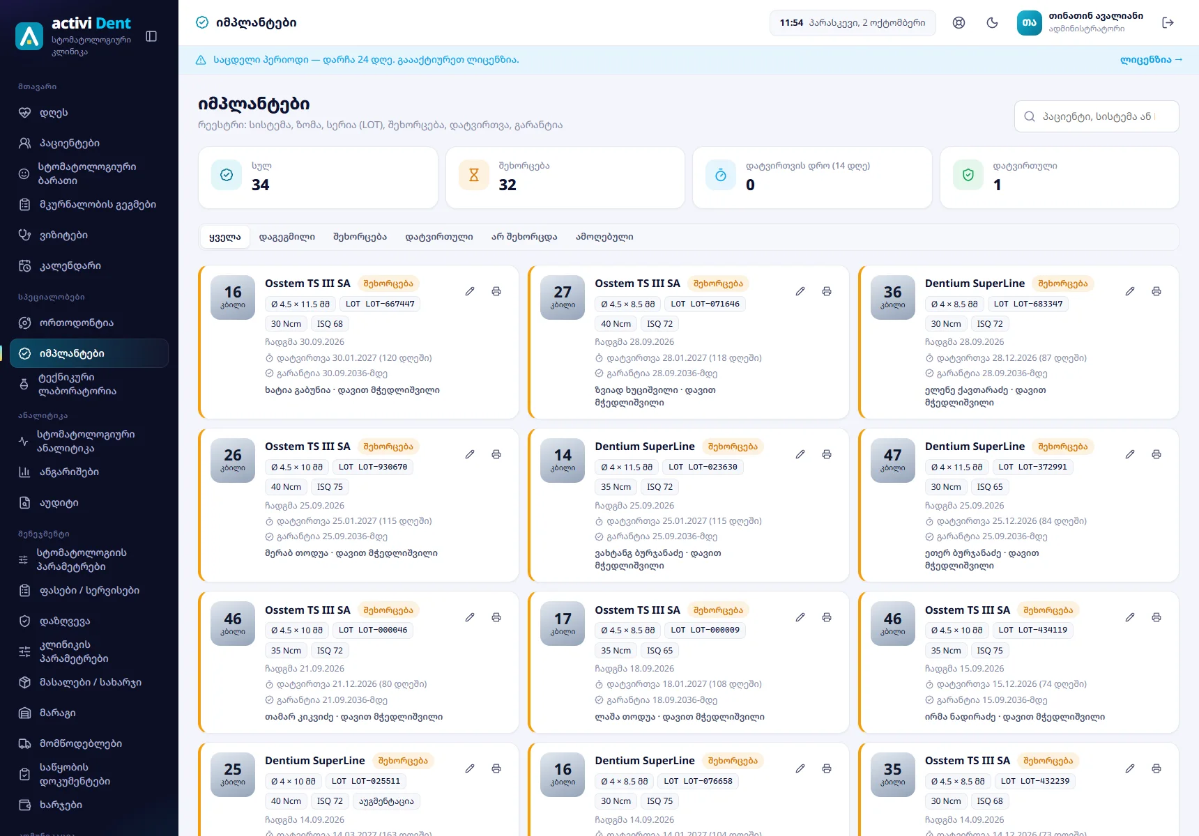Switch to დატვირთული filter tab
Viewport: 1199px width, 836px height.
(439, 237)
